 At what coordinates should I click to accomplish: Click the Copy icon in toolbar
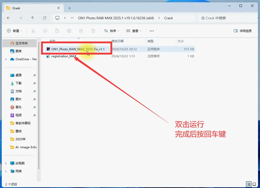(x=45, y=31)
